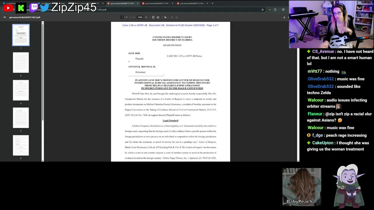374x210 pixels.
Task: Close the active gov.uscourts PDF tab
Action: point(137,3)
